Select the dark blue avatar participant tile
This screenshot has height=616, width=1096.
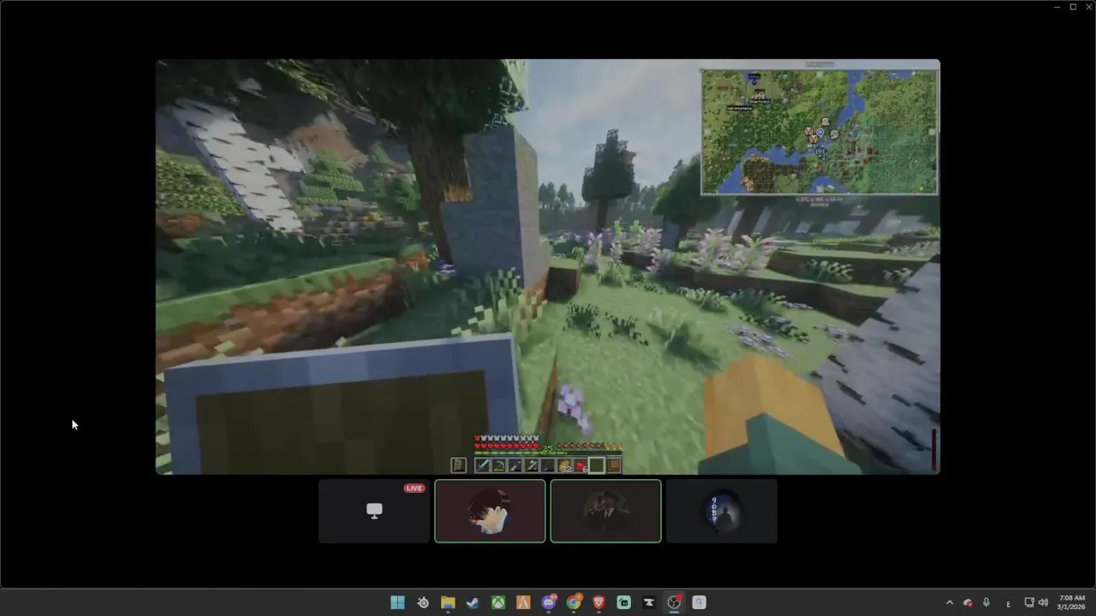pos(722,511)
